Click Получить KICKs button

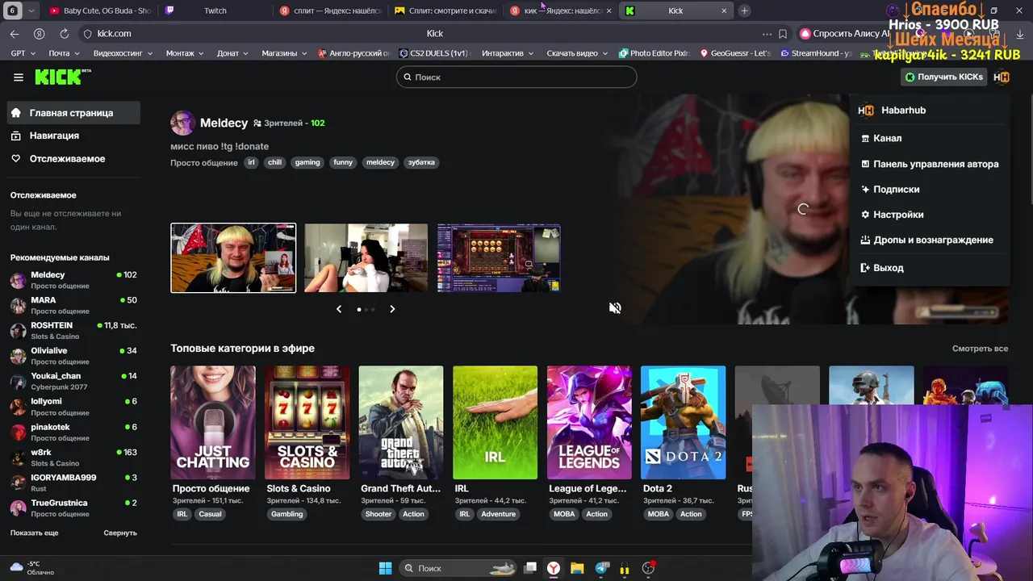[x=944, y=77]
